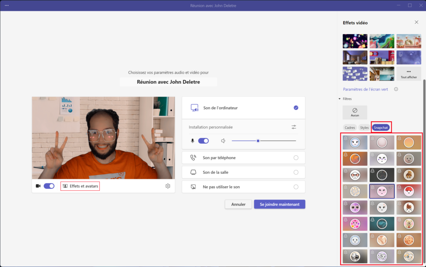Switch to the Cadres tab

(x=349, y=127)
